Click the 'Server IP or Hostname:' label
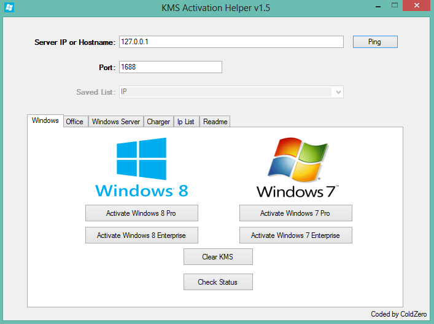The image size is (434, 324). tap(75, 42)
